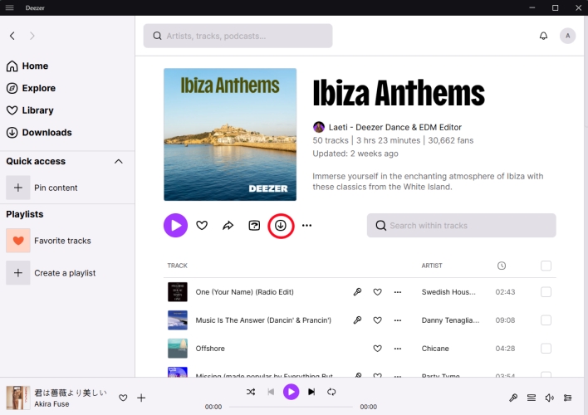Focus the Search within tracks field
588x415 pixels.
[461, 225]
